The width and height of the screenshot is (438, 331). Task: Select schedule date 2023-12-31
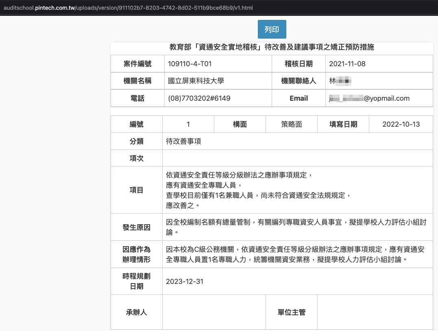[185, 281]
